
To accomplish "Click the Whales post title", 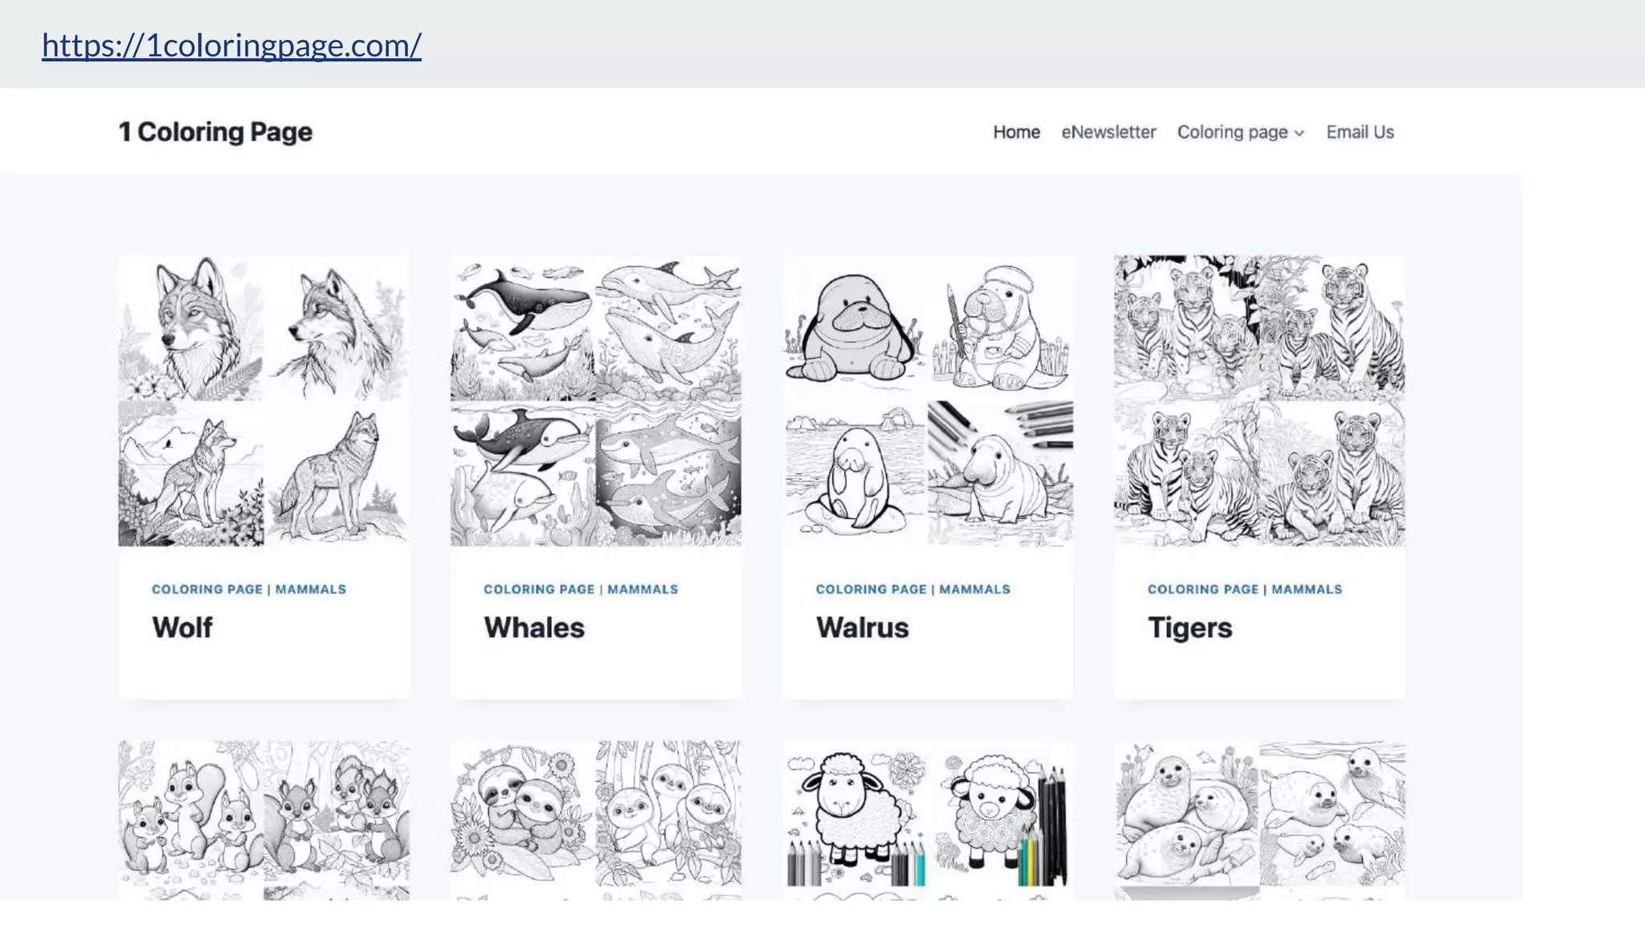I will click(x=534, y=627).
